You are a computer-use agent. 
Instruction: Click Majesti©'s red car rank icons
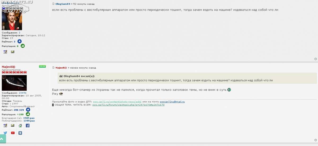pos(14,72)
